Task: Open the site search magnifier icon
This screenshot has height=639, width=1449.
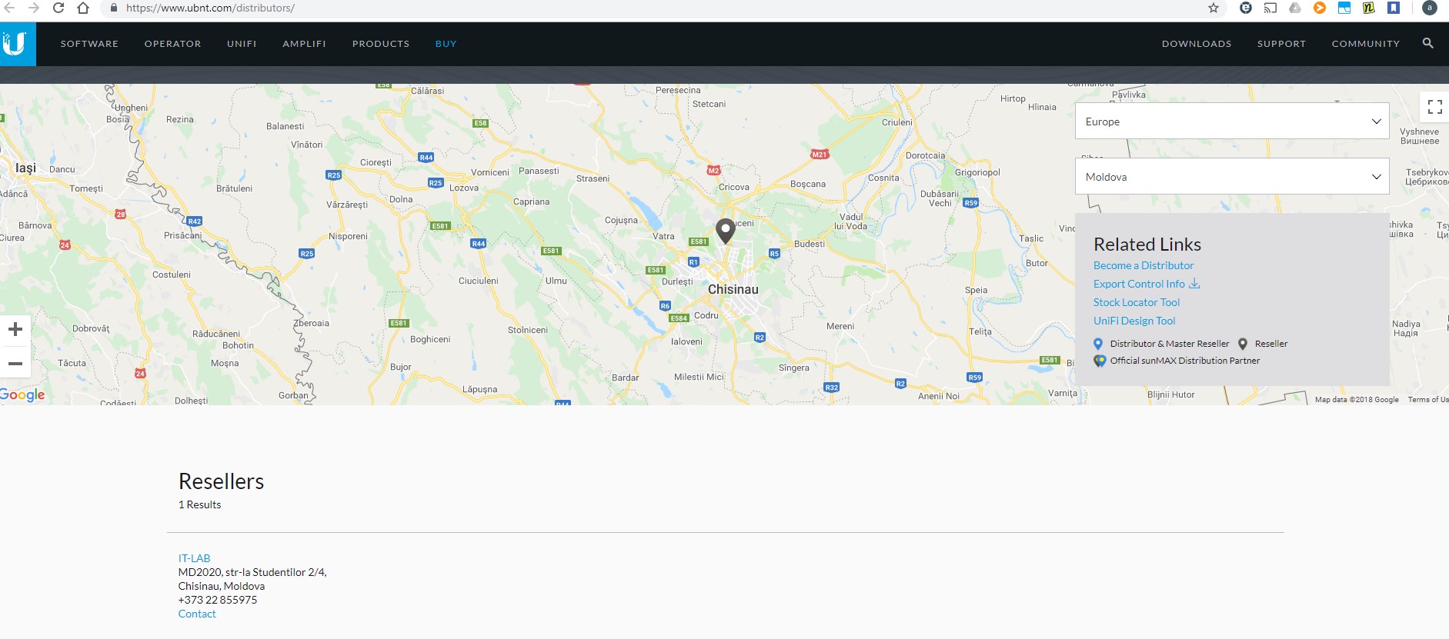Action: click(x=1427, y=43)
